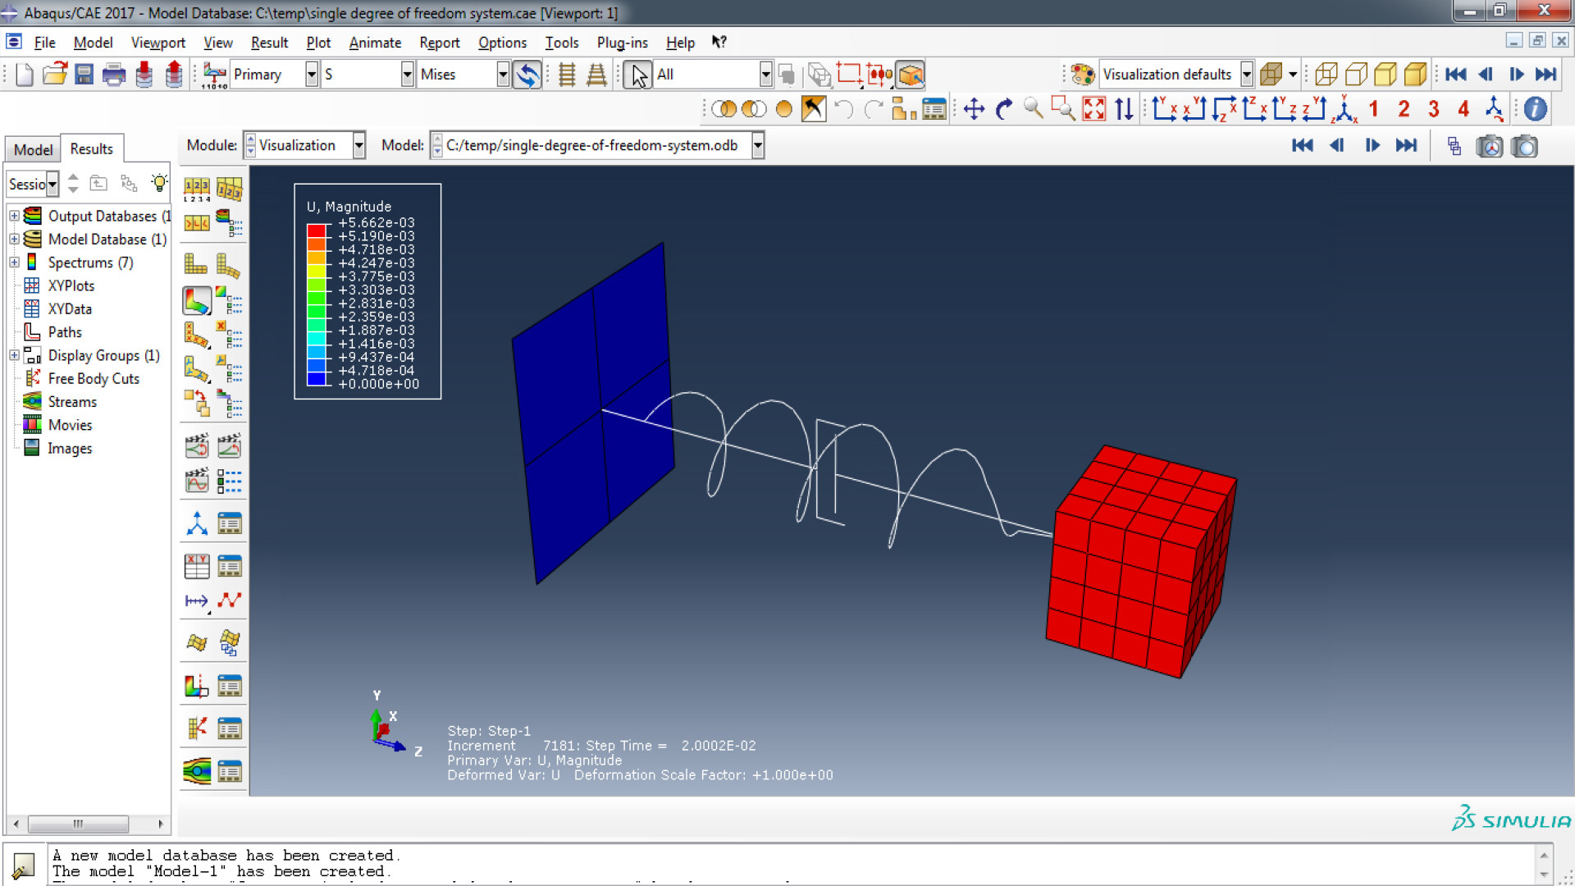Viewport: 1575px width, 886px height.
Task: Click the Create Coordinate System icon
Action: coord(196,523)
